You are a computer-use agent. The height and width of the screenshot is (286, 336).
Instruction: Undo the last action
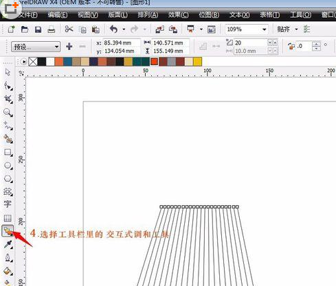point(114,29)
